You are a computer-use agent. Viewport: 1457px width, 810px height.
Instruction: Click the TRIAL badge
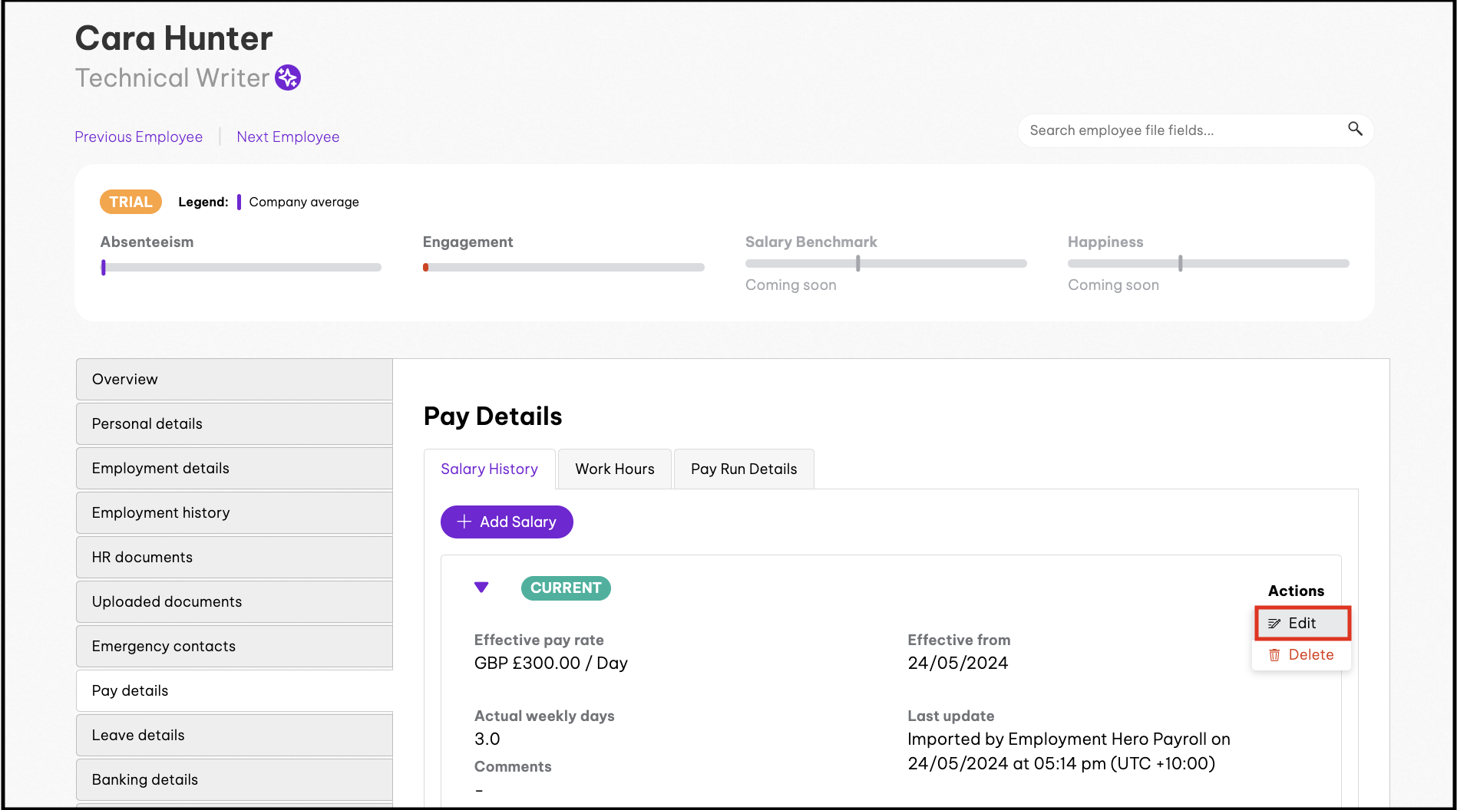(131, 202)
